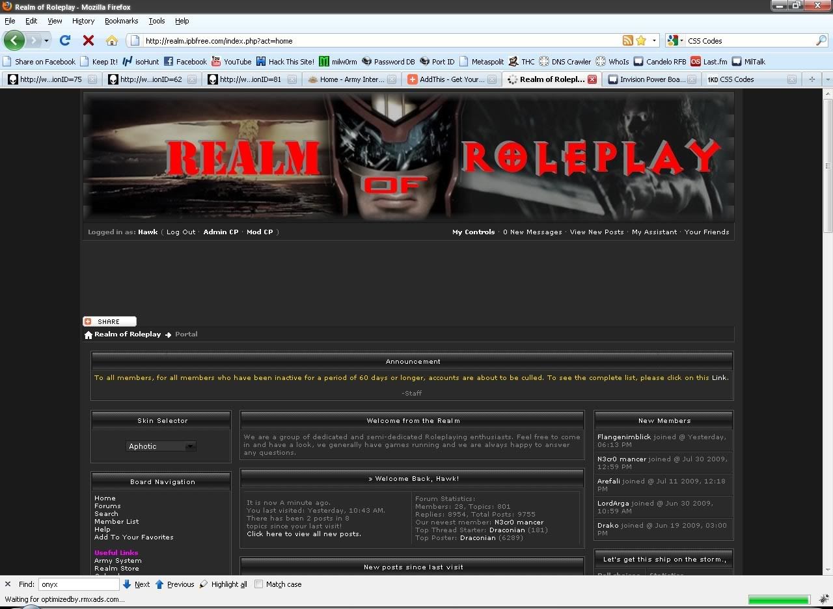Open the DNS Crawler bookmark
Viewport: 833px width, 609px height.
[x=565, y=62]
